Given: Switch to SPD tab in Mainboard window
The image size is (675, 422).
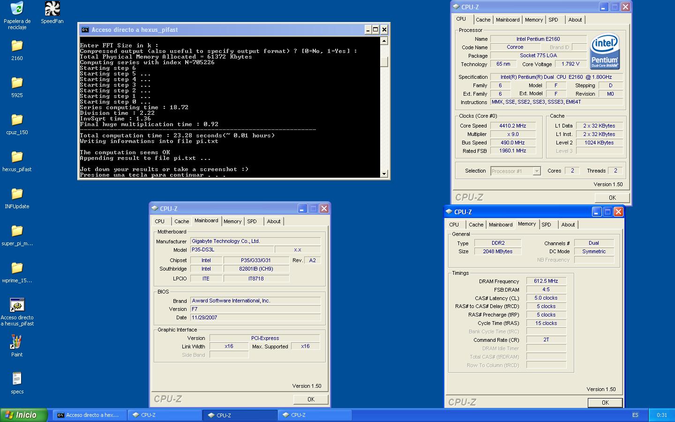Looking at the screenshot, I should pos(252,221).
